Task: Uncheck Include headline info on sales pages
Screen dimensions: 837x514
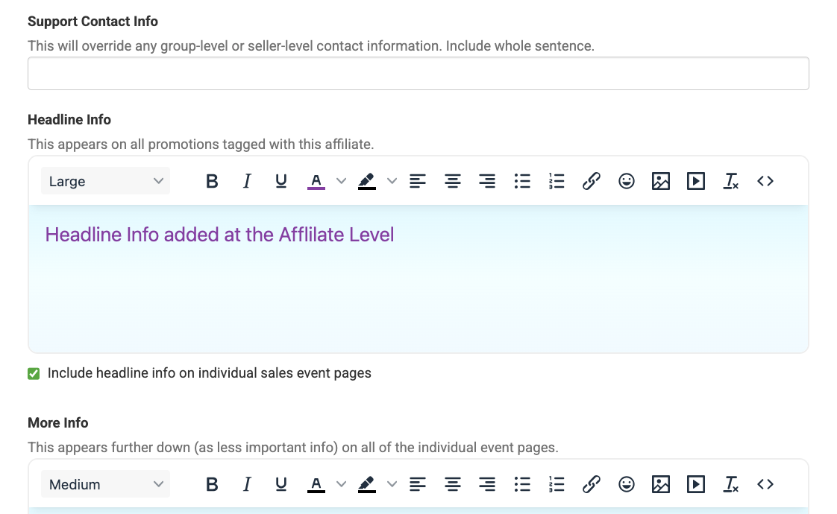Action: tap(34, 373)
